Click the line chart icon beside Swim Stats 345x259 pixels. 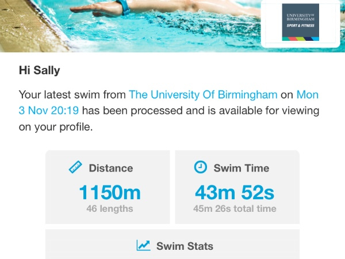point(143,246)
